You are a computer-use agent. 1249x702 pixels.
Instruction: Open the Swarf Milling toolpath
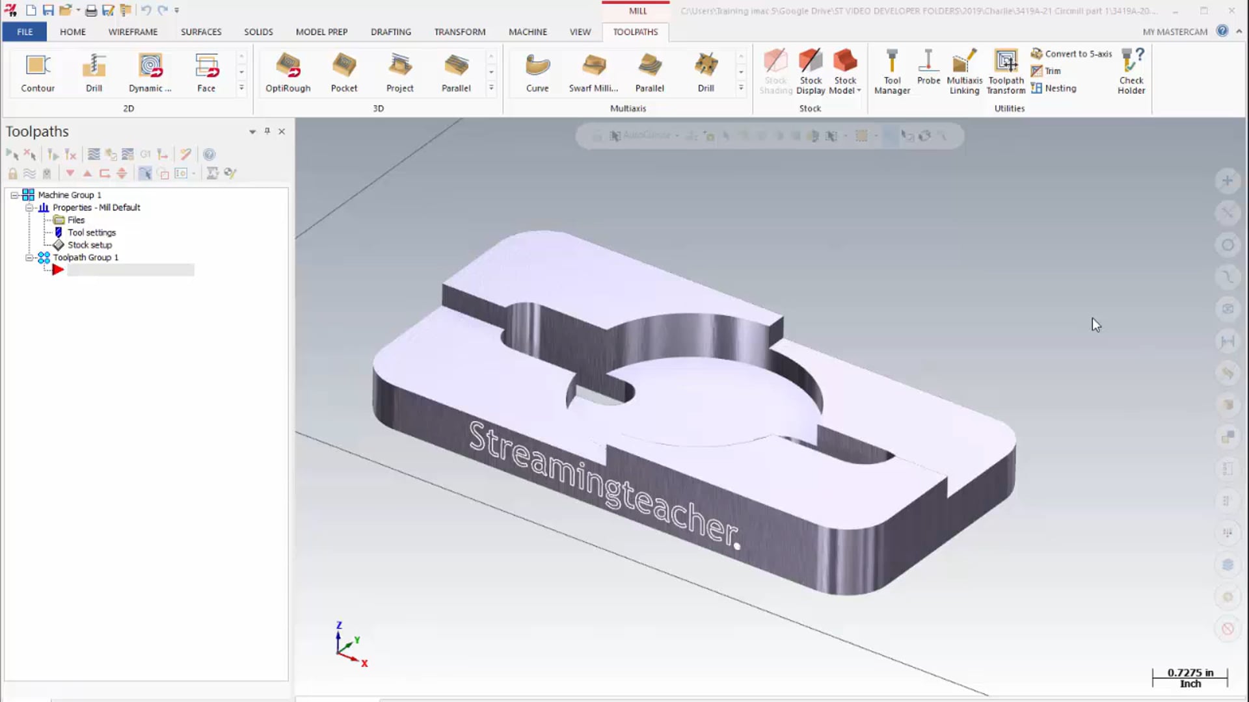coord(593,73)
